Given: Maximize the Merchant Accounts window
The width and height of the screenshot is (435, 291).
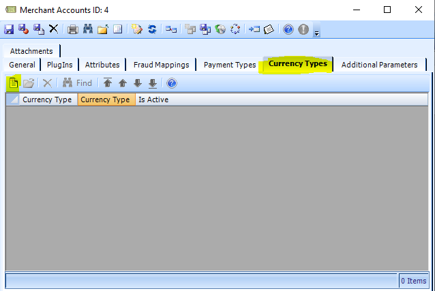Looking at the screenshot, I should point(387,10).
